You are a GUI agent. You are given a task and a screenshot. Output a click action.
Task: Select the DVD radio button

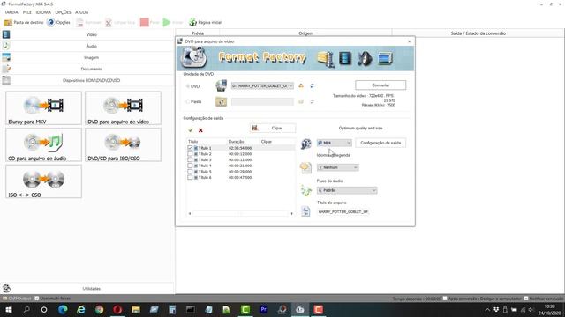click(188, 86)
